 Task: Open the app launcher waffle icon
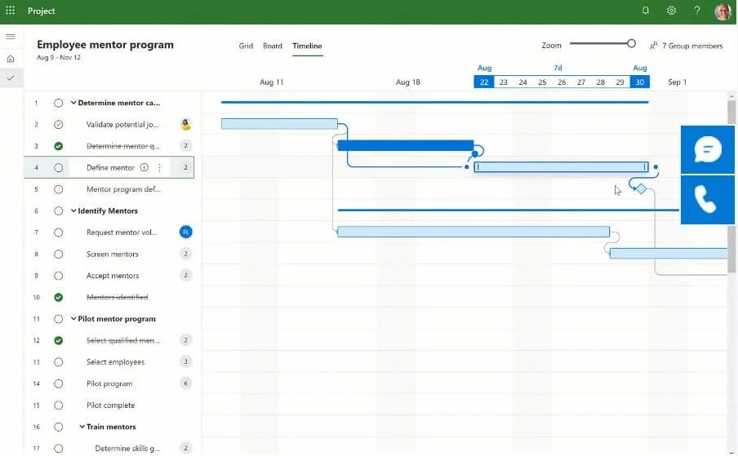tap(10, 11)
